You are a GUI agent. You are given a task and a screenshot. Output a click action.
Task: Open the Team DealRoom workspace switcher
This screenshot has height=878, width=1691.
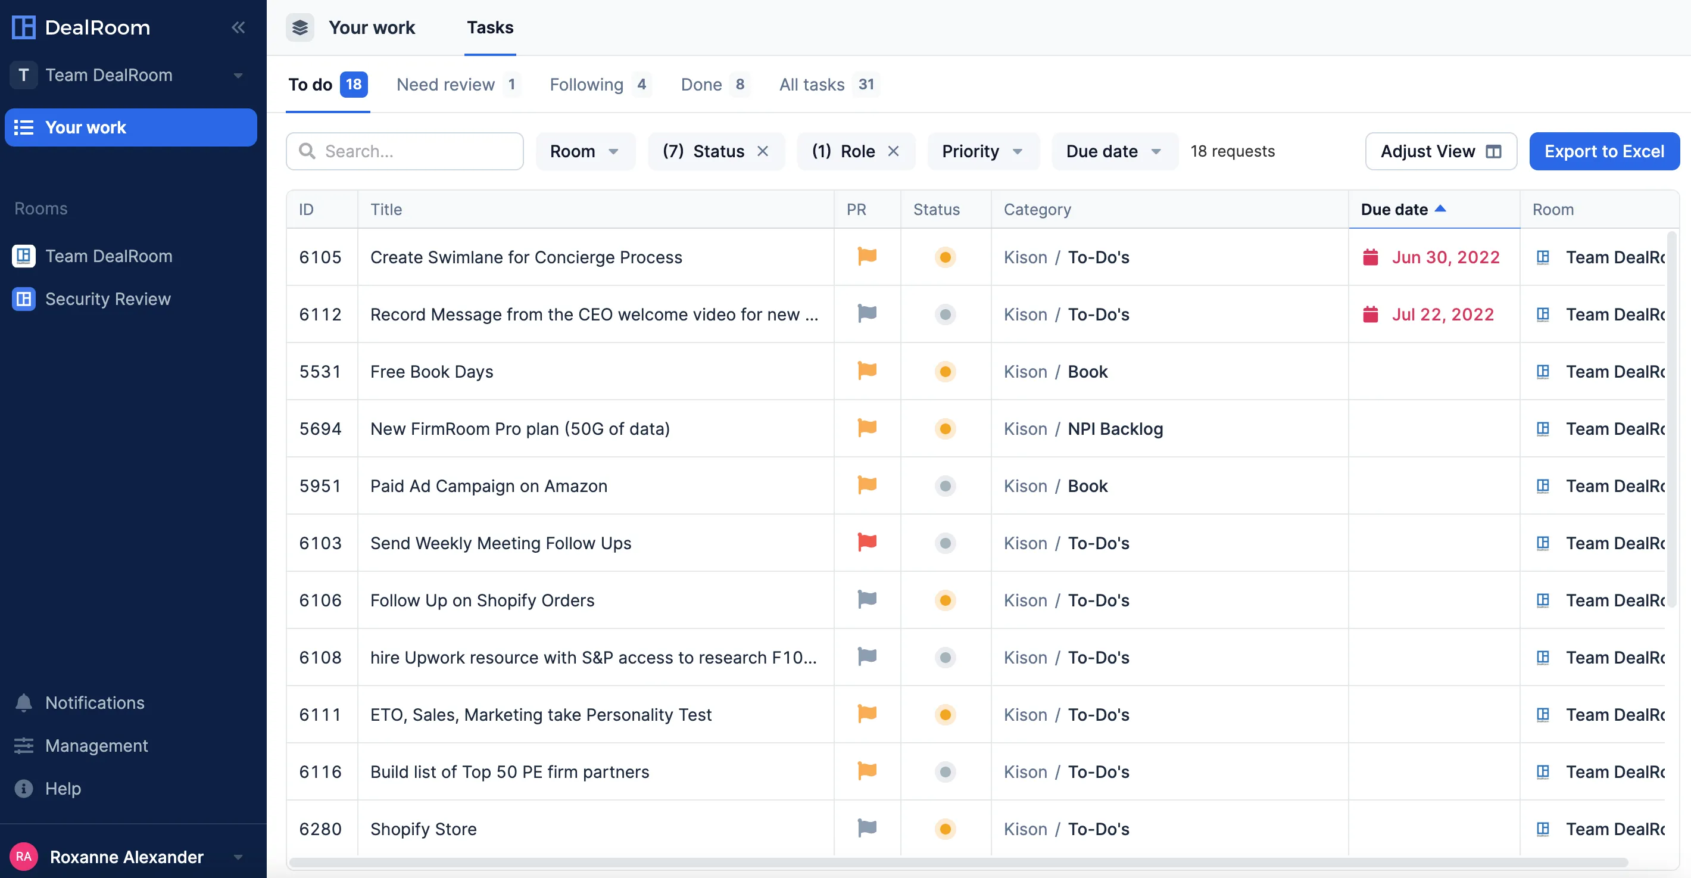(130, 75)
